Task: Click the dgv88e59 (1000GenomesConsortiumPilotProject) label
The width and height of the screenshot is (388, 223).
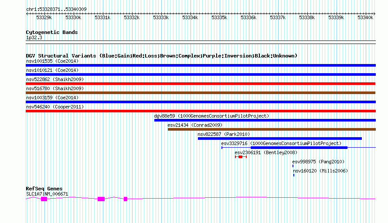Action: coord(211,116)
